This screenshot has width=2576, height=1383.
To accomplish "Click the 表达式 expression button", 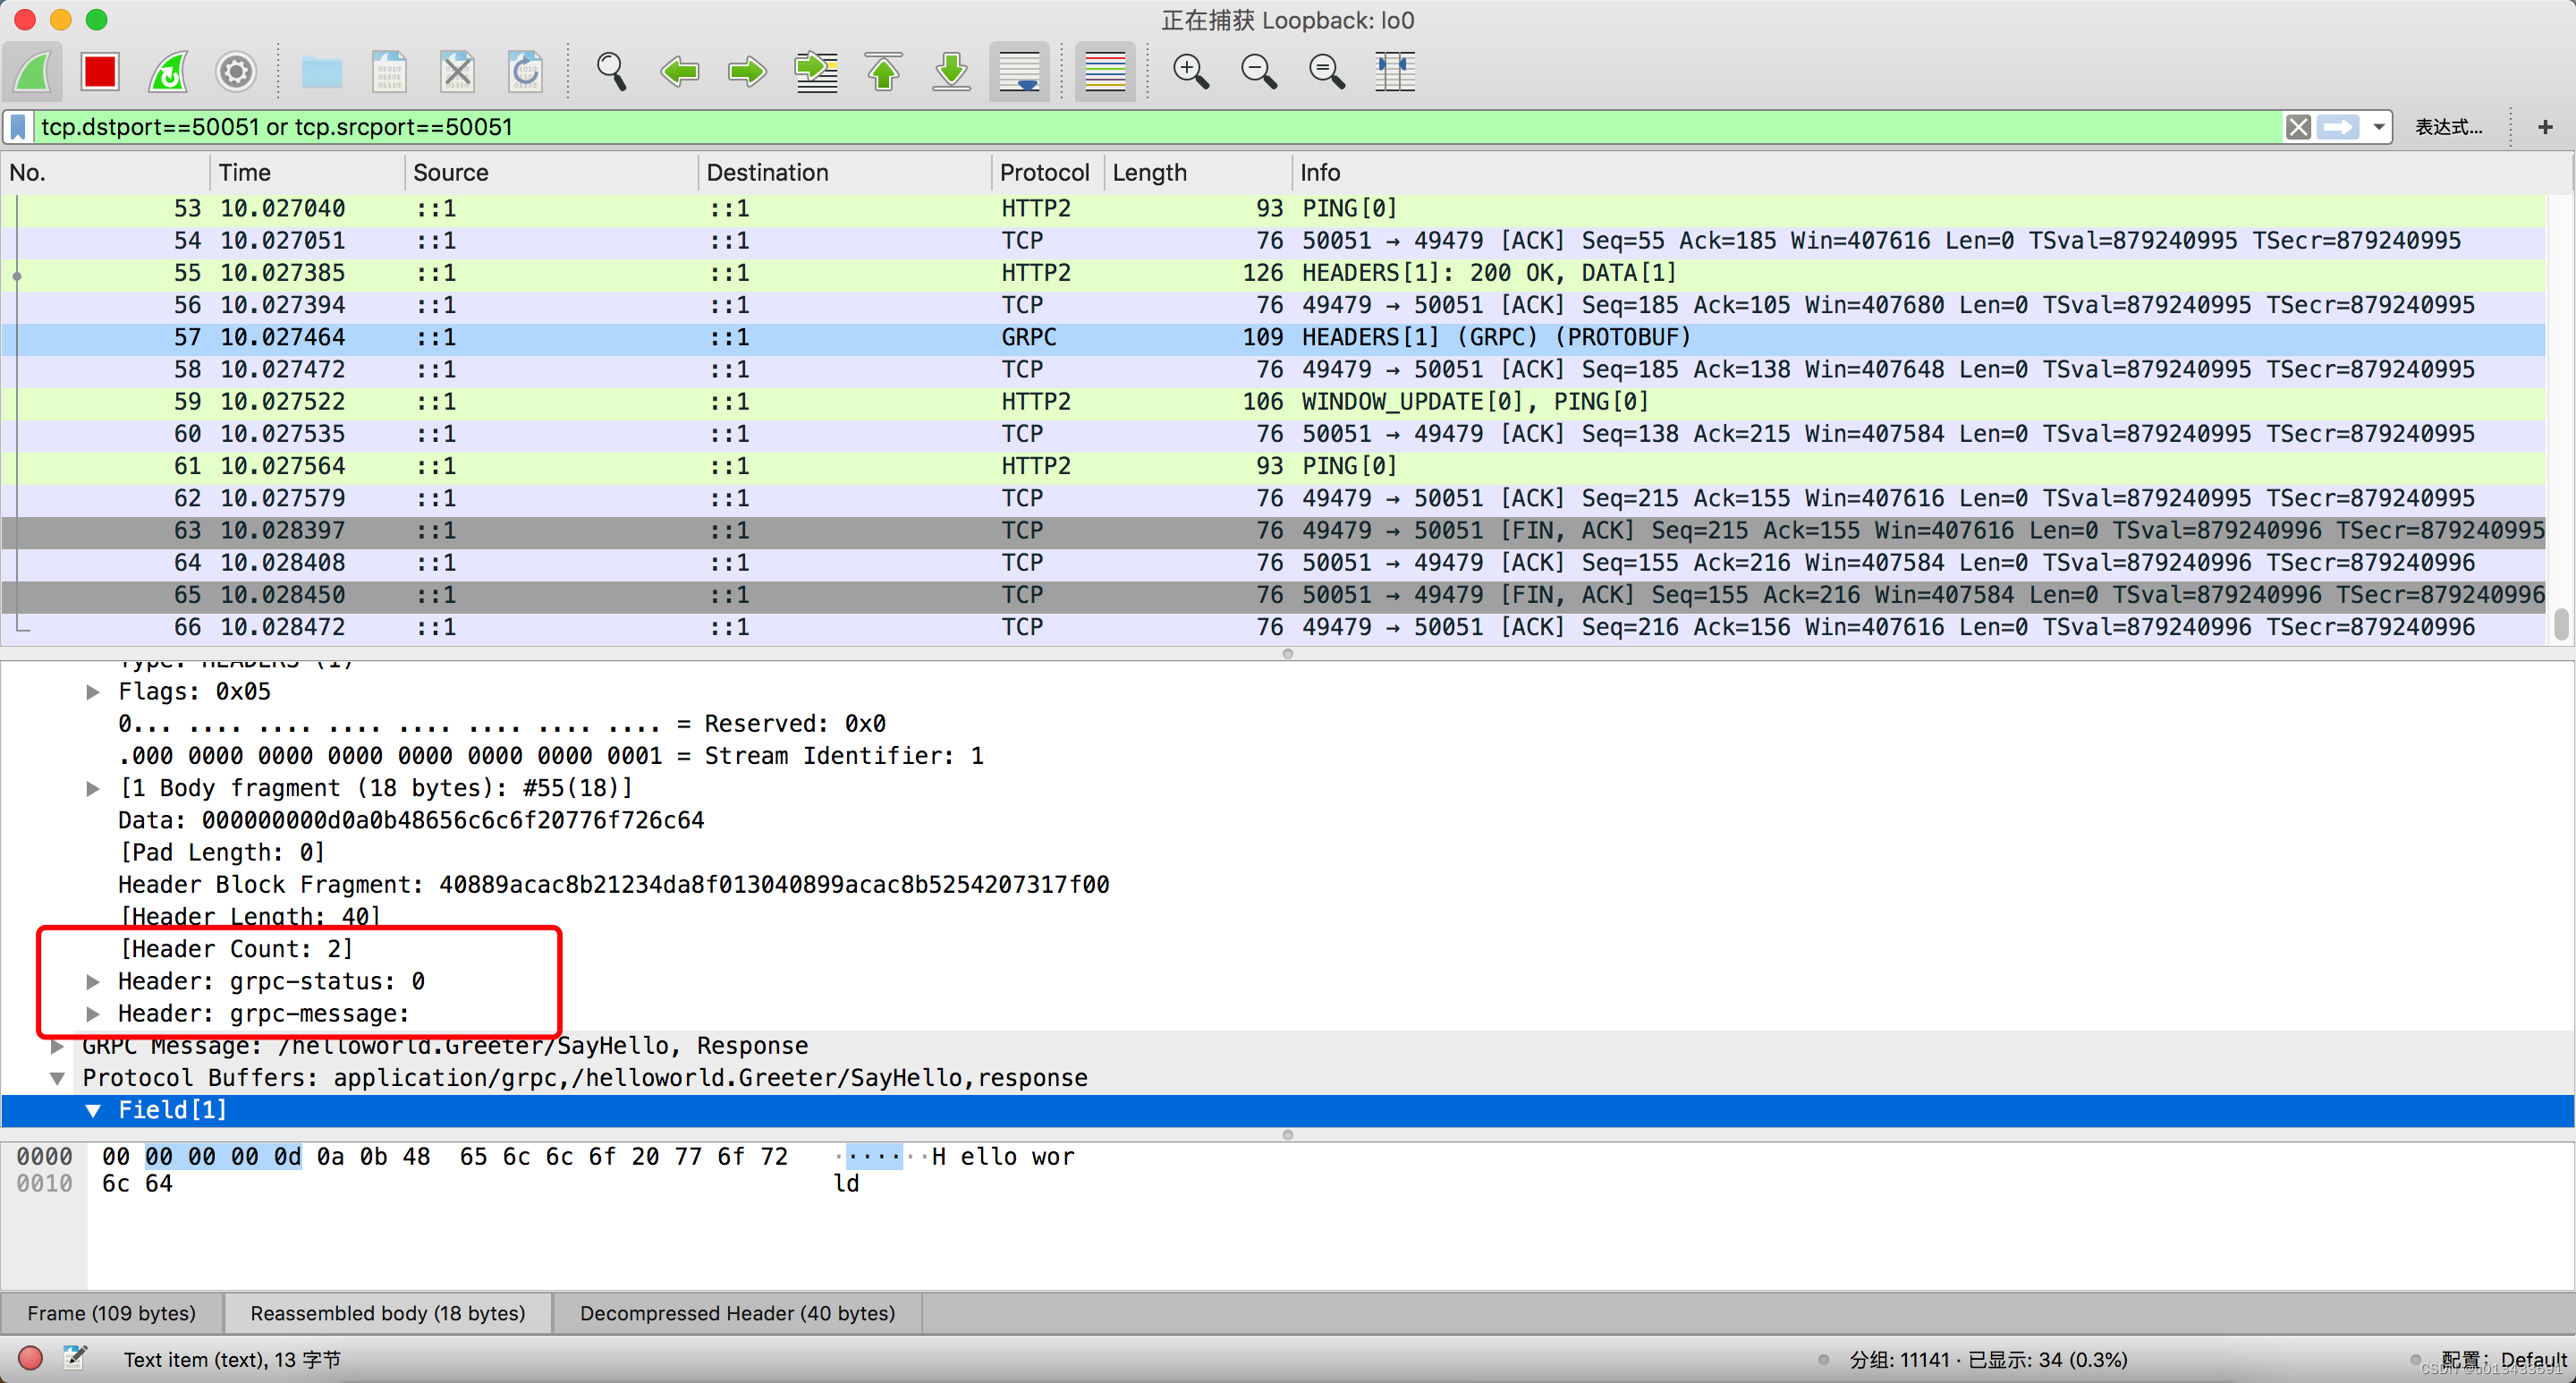I will click(x=2448, y=127).
